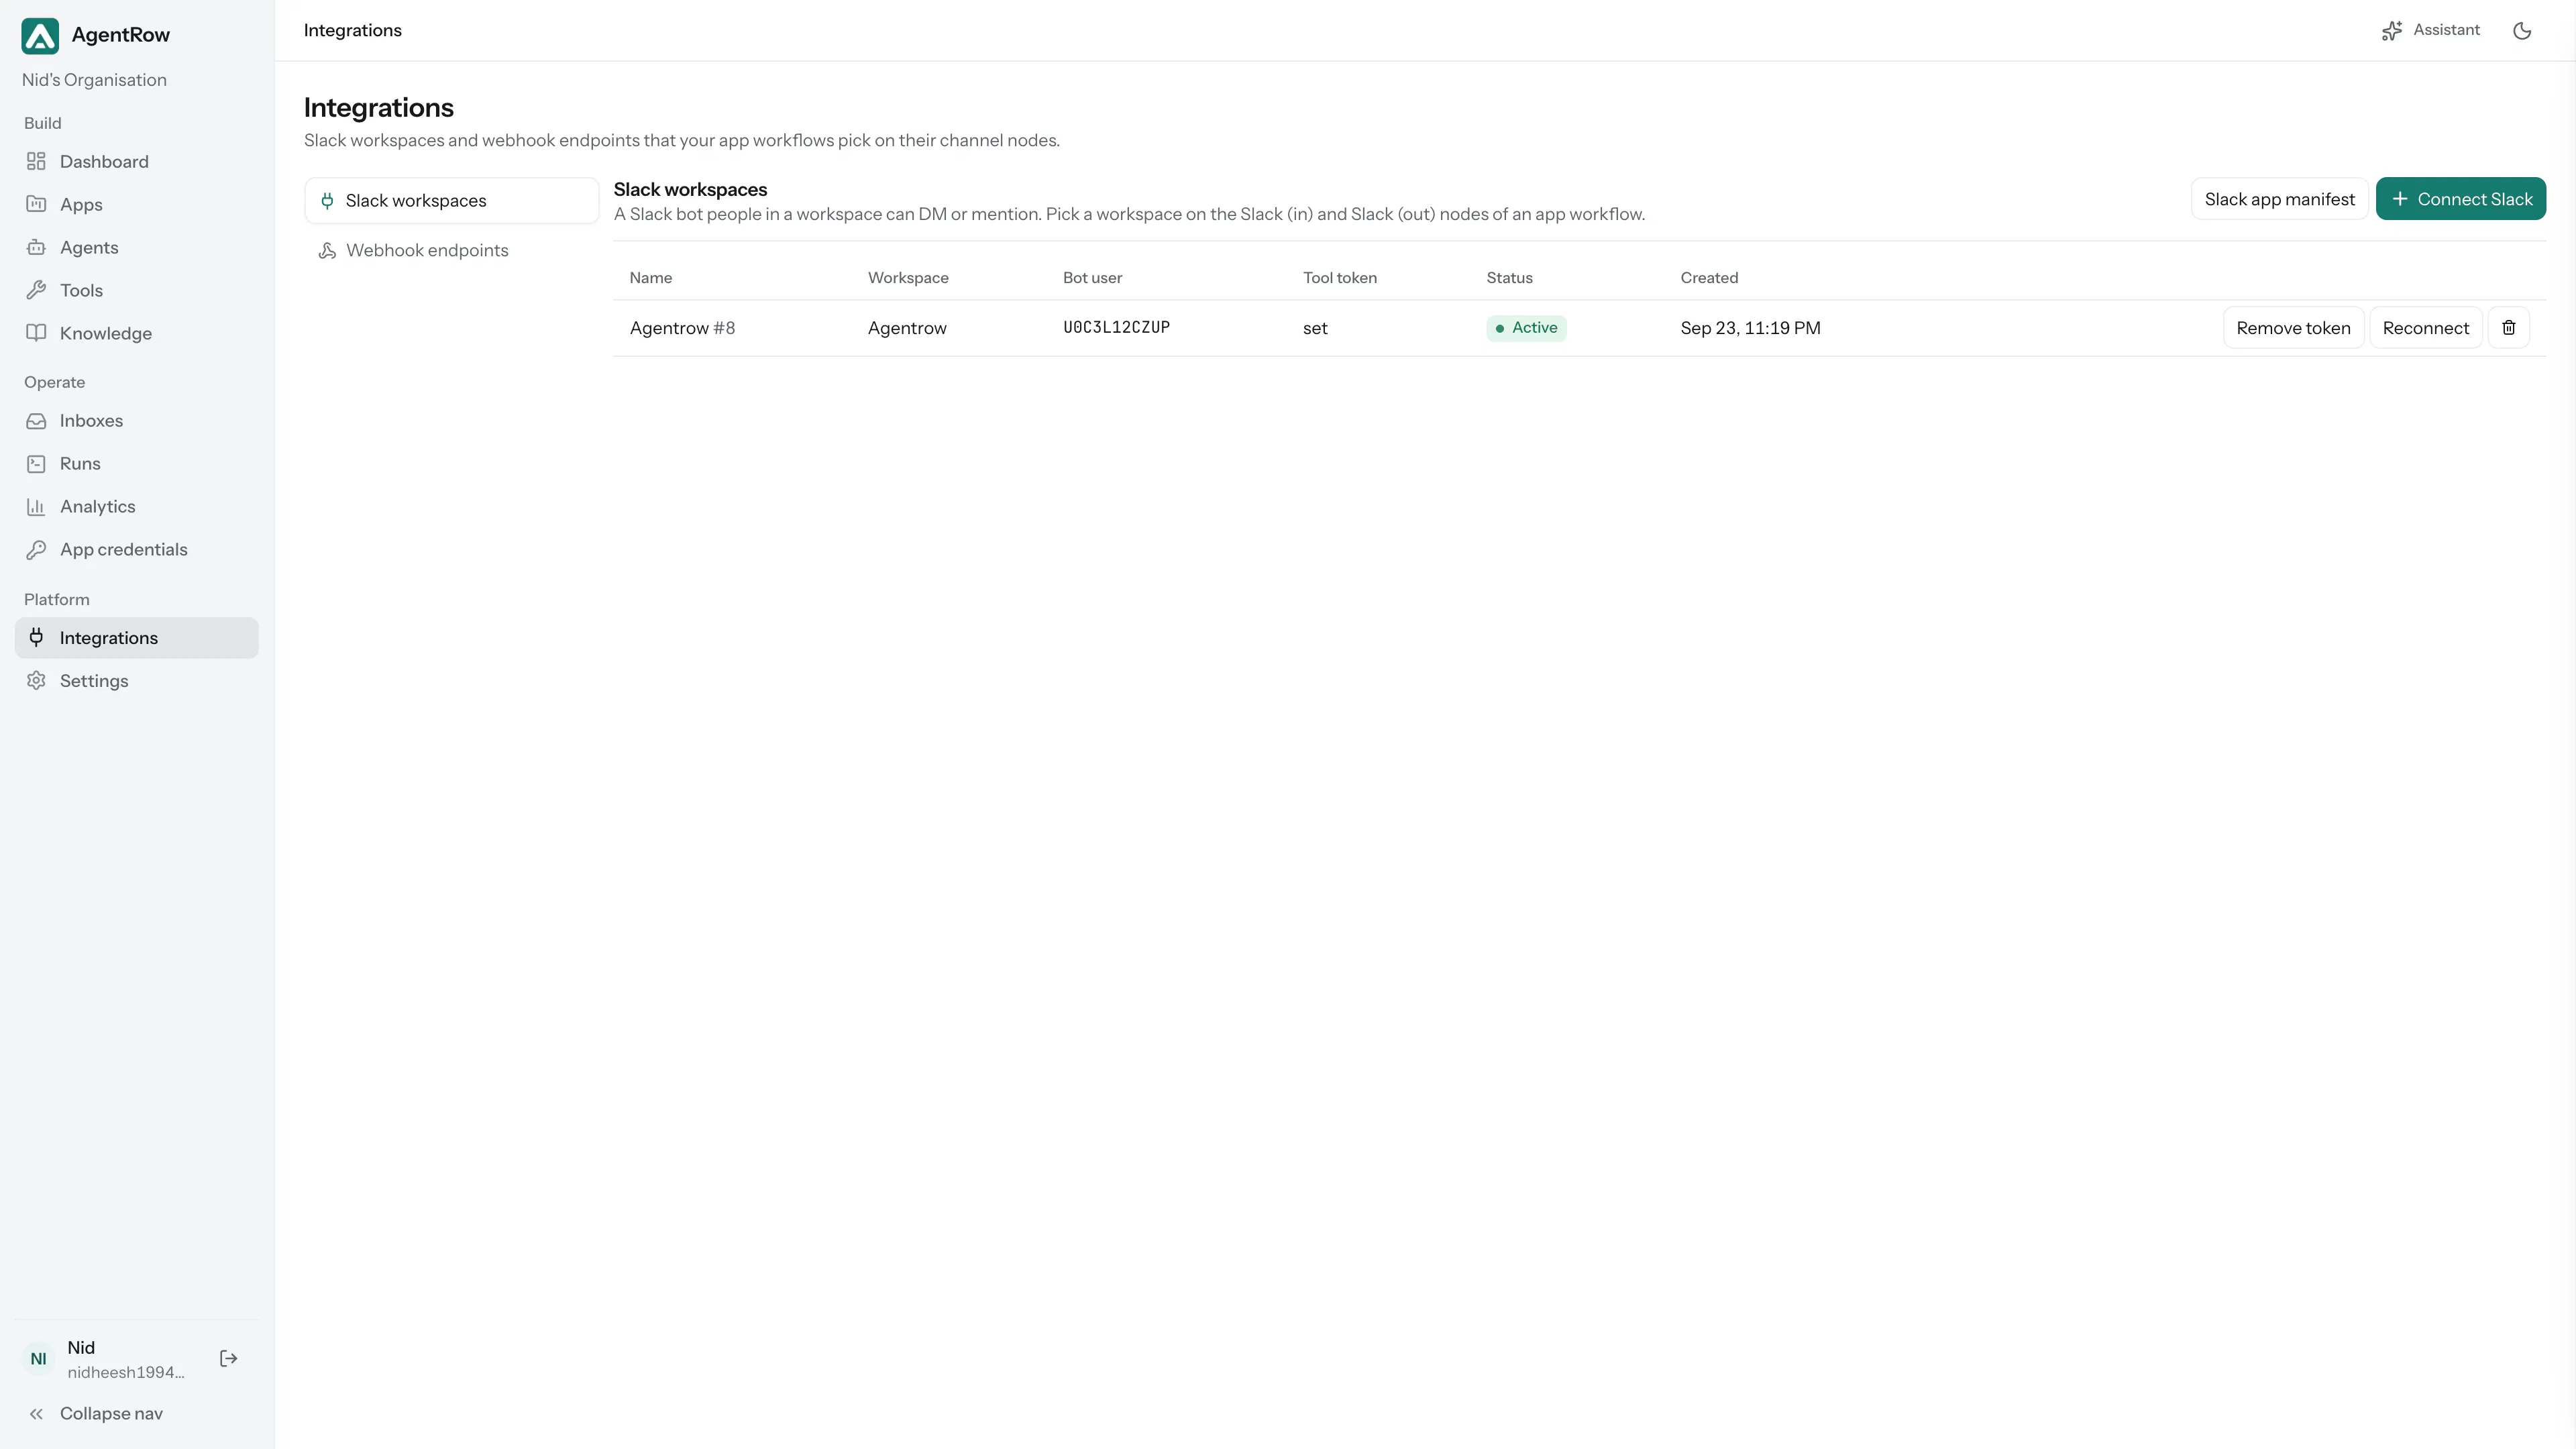Click the Tool token column header

(1340, 278)
